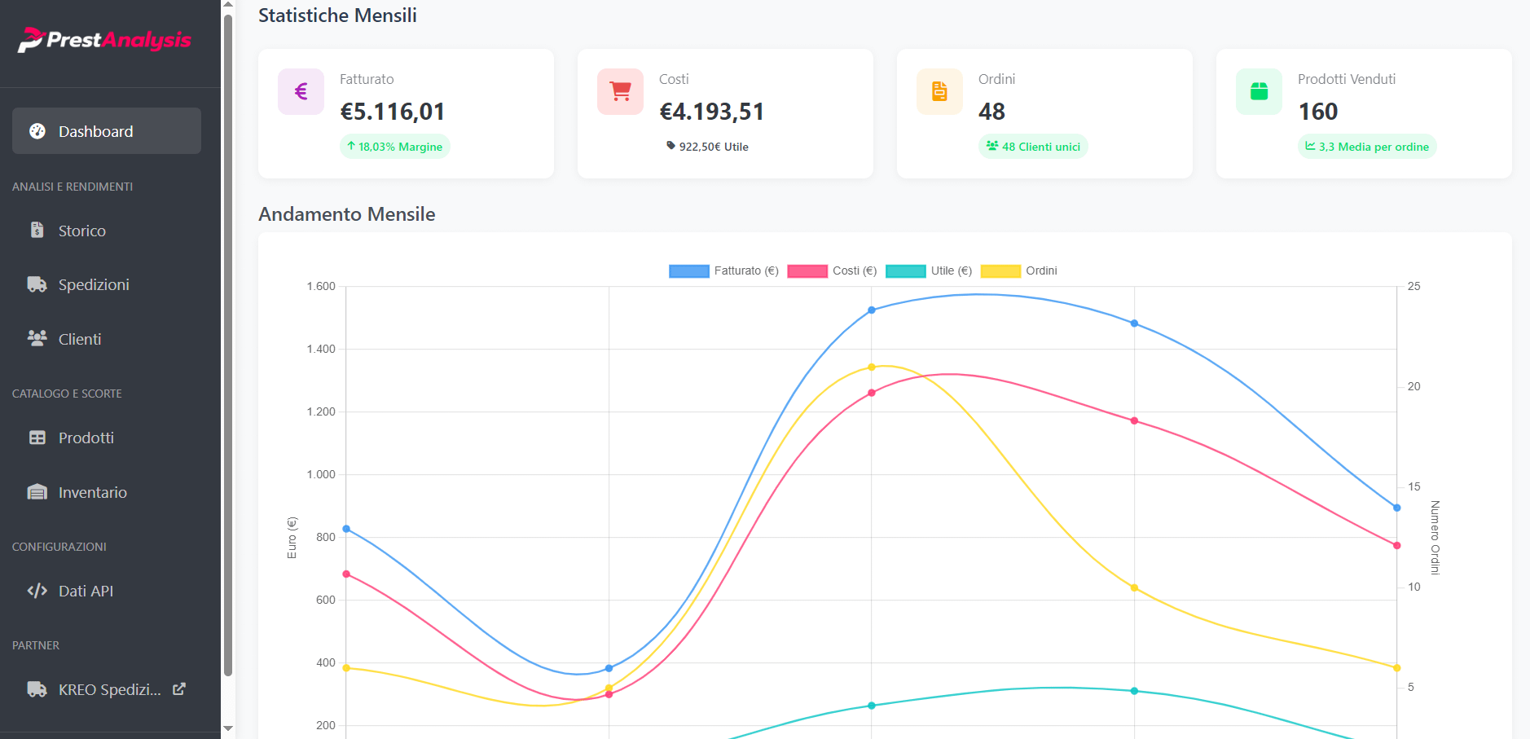Open KREO Spedizioni via the external link icon

(x=179, y=688)
